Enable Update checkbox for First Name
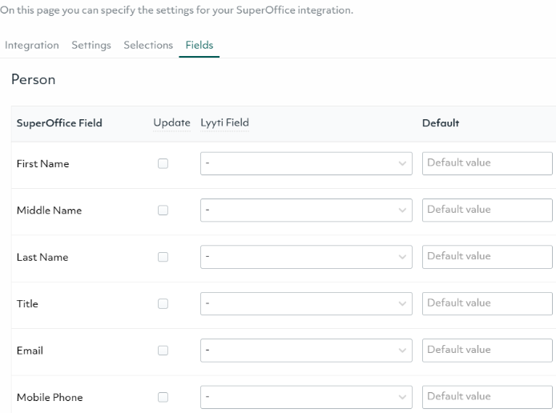Image resolution: width=556 pixels, height=413 pixels. click(x=163, y=163)
